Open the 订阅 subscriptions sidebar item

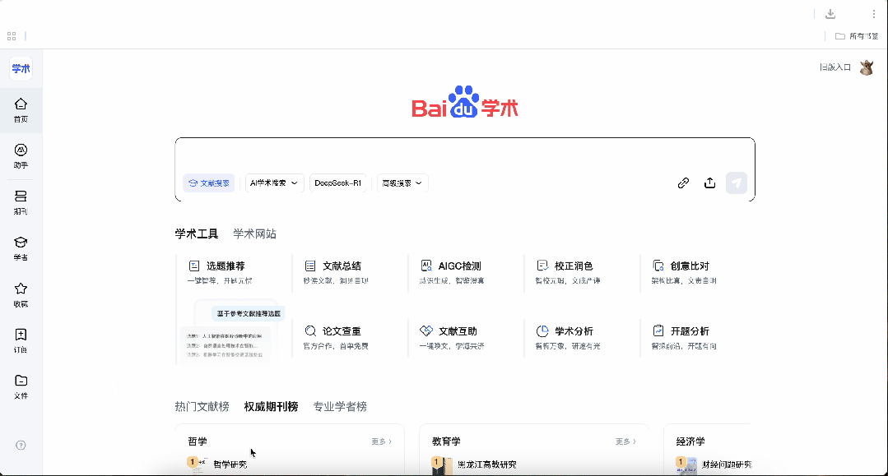pos(21,340)
